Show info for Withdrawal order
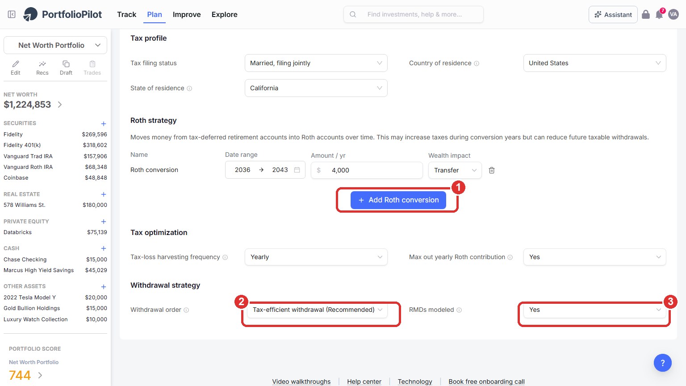 coord(186,310)
